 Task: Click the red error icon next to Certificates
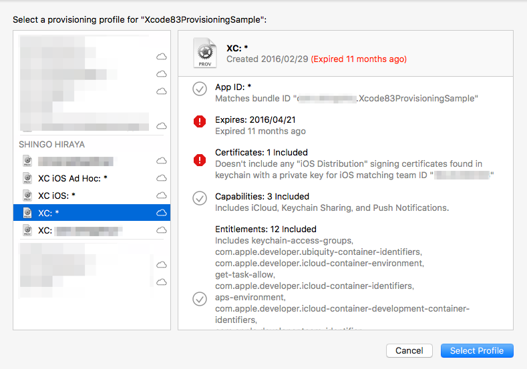(x=200, y=160)
